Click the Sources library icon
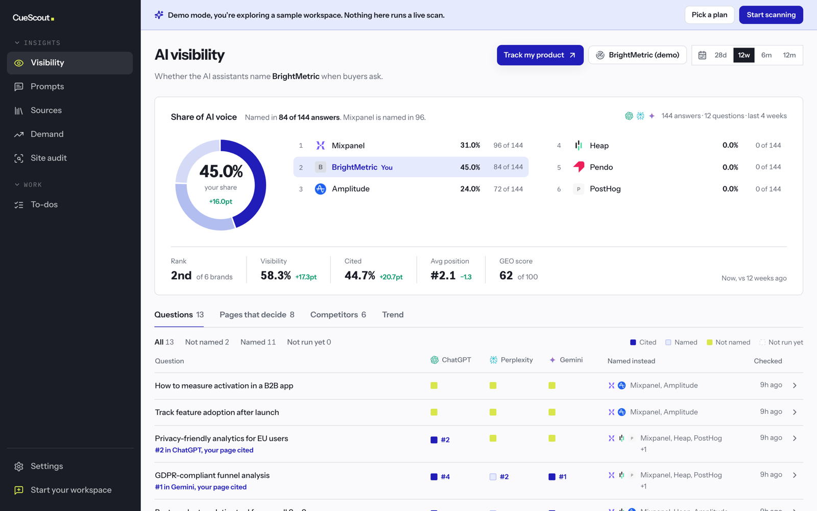This screenshot has height=511, width=817. click(x=19, y=110)
